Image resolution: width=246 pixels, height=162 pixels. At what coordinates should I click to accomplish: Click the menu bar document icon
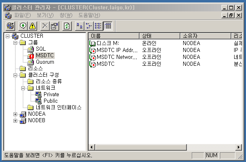(8, 15)
